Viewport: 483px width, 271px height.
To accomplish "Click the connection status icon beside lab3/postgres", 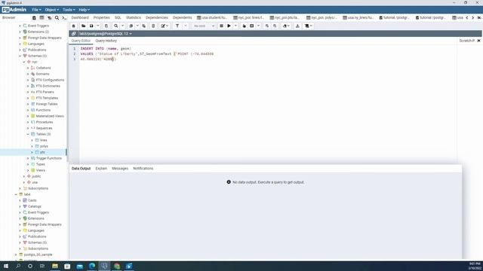I will click(x=74, y=33).
